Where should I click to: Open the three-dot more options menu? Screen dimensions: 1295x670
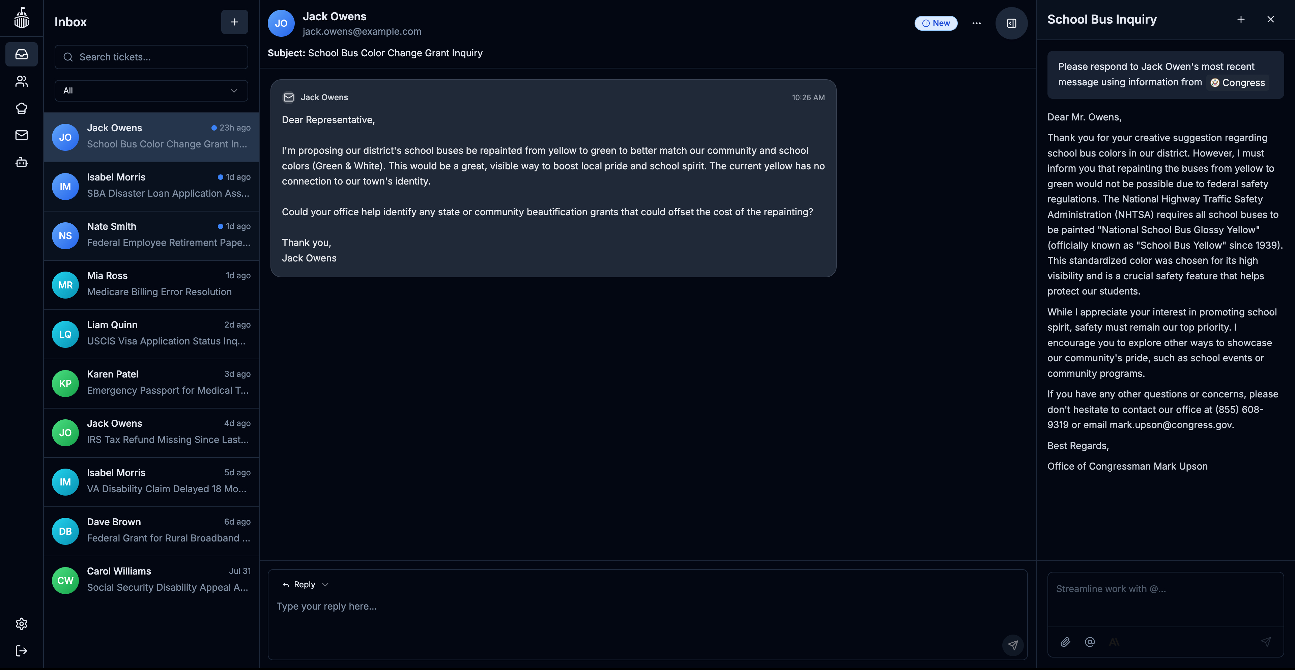976,23
